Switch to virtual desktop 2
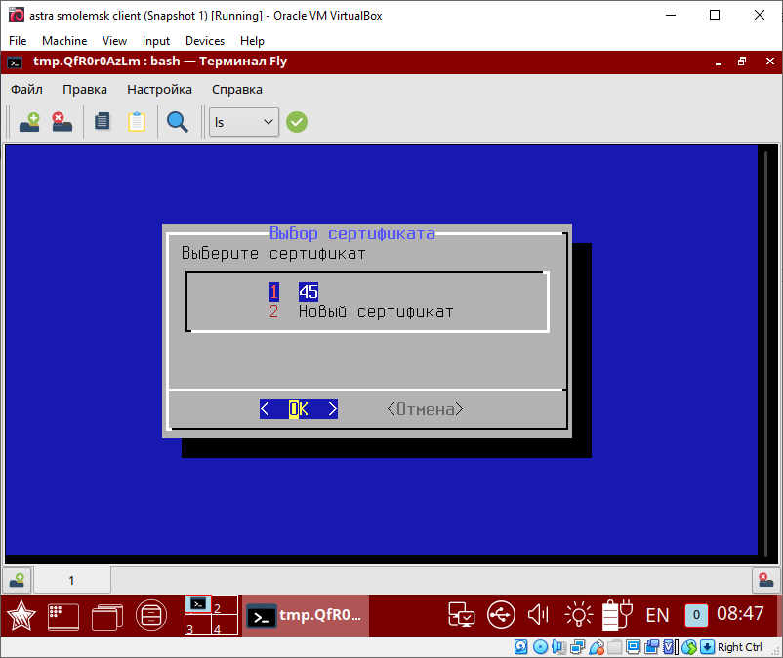This screenshot has width=783, height=658. pyautogui.click(x=225, y=604)
